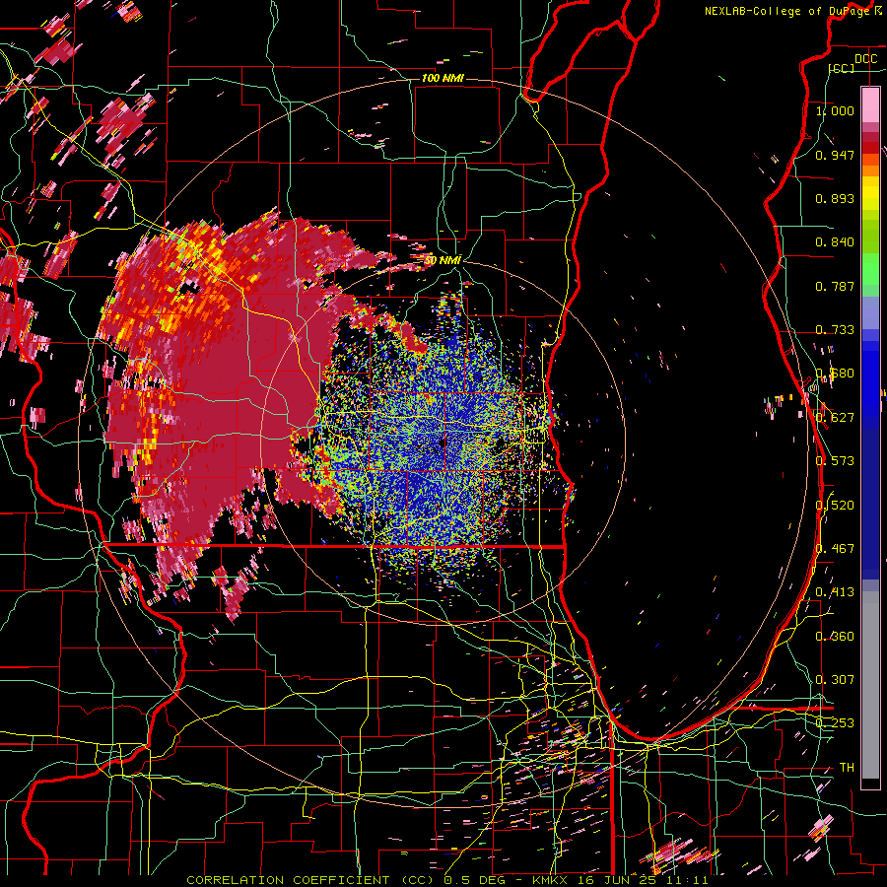Image resolution: width=887 pixels, height=887 pixels.
Task: Click the 1.000 scale value
Action: (x=835, y=110)
